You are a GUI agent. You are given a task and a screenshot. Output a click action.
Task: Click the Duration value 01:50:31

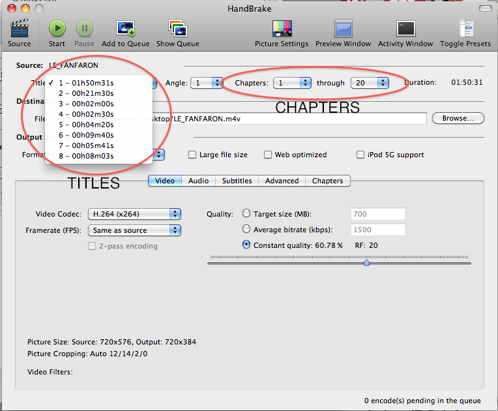(467, 83)
